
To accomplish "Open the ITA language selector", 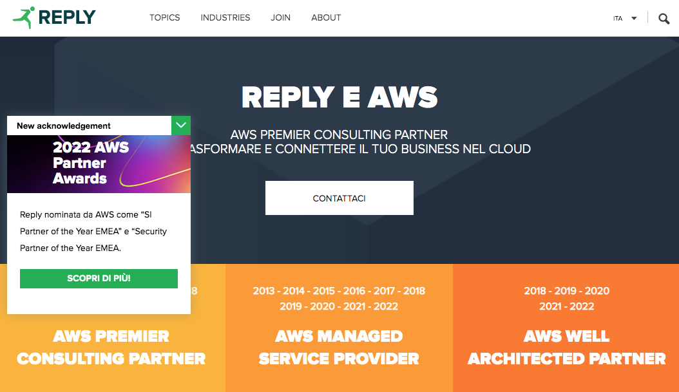I will 622,18.
